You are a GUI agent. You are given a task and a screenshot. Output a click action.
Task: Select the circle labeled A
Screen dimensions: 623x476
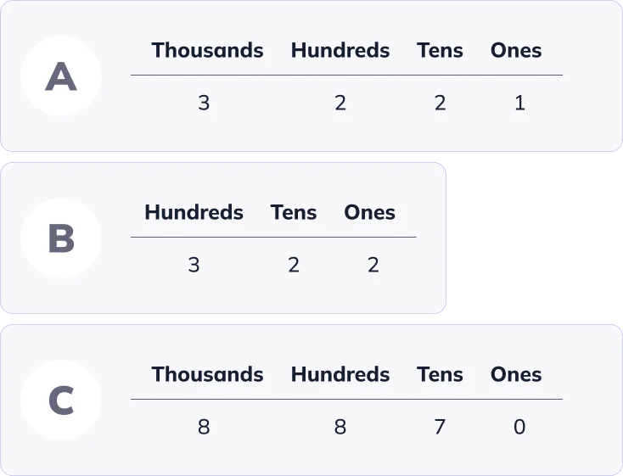(x=60, y=77)
